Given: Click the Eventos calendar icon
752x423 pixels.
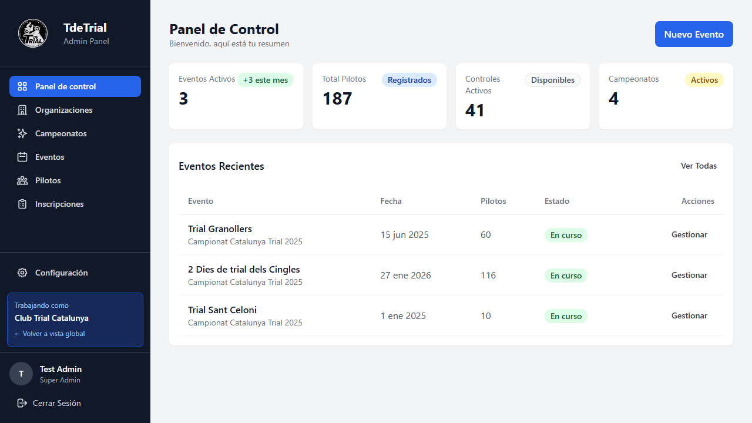Looking at the screenshot, I should (x=22, y=157).
